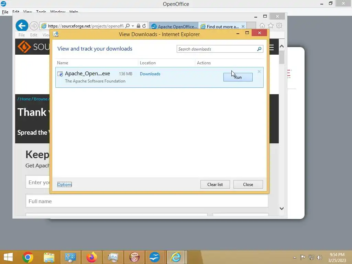Open Control Panel taskbar icon

click(70, 257)
